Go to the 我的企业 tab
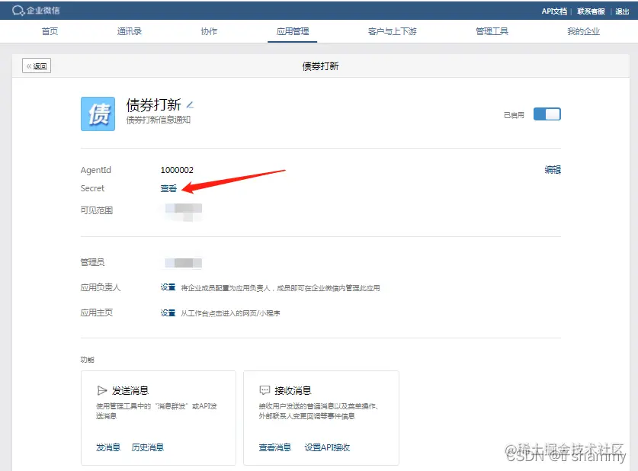Viewport: 638px width, 471px height. [x=583, y=31]
